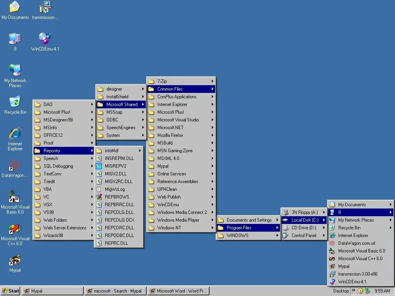Click the security shield tray icon
This screenshot has width=395, height=296.
click(361, 291)
